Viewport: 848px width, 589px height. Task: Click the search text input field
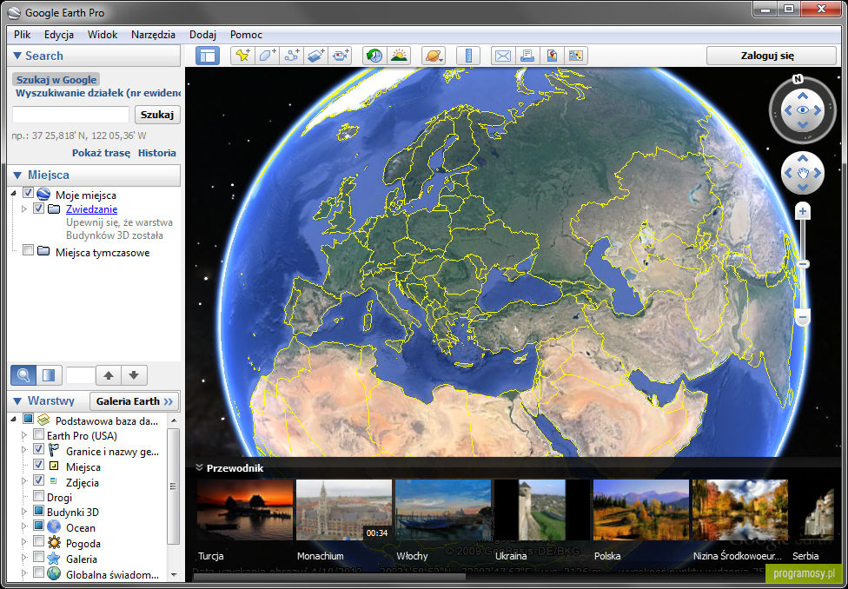coord(71,115)
